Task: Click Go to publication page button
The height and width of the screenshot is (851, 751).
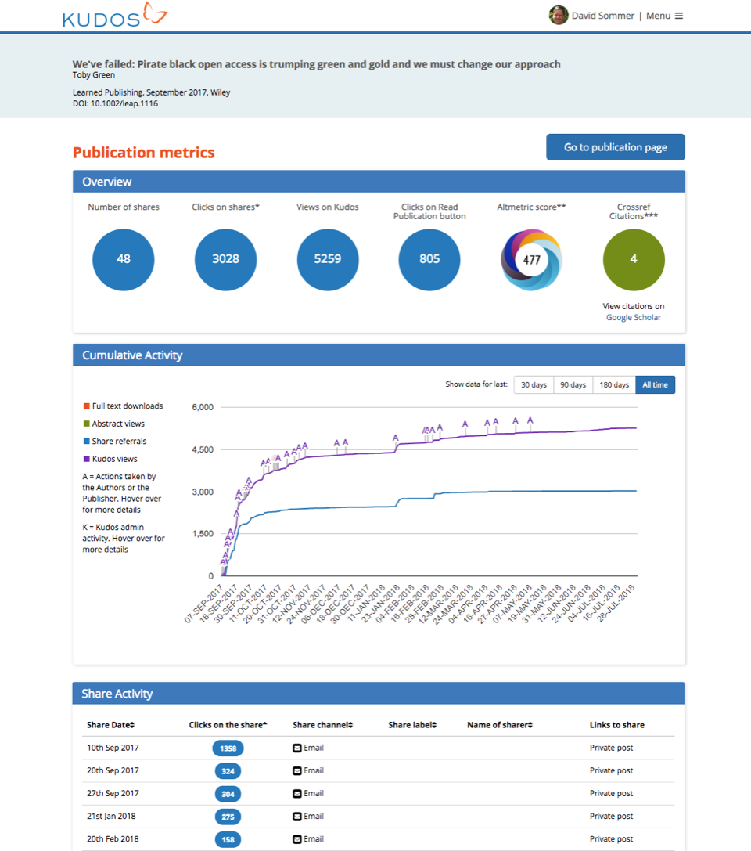Action: tap(615, 146)
